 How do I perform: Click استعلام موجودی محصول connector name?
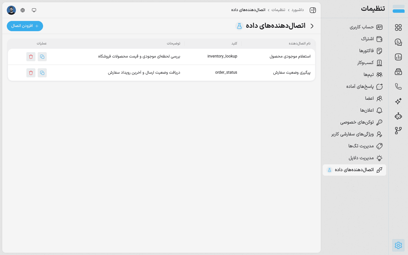290,56
